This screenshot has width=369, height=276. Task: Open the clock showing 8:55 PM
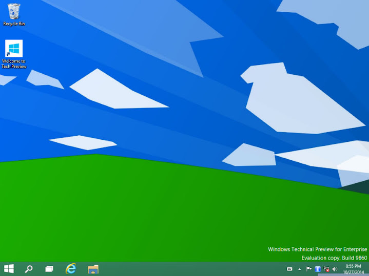click(x=353, y=269)
